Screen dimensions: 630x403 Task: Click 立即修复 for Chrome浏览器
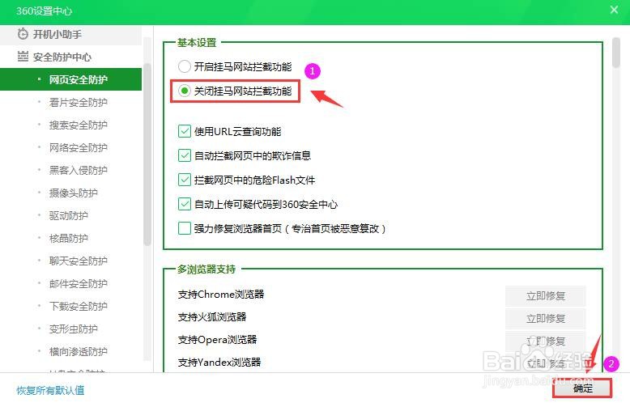pos(546,296)
